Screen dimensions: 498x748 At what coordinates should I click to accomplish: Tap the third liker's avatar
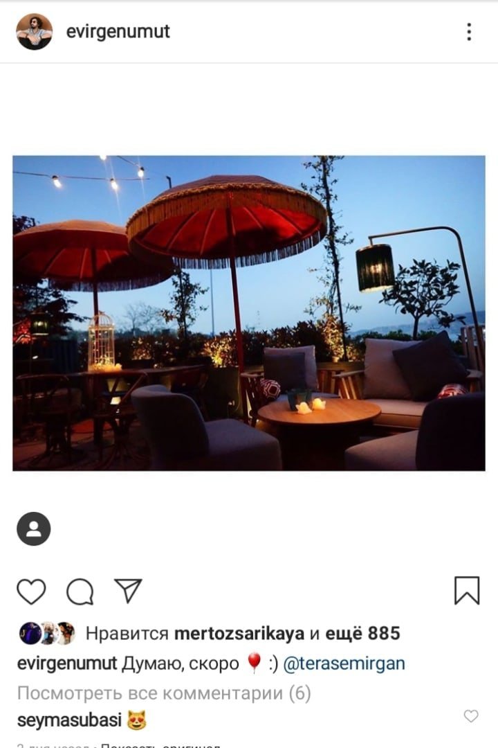point(65,634)
